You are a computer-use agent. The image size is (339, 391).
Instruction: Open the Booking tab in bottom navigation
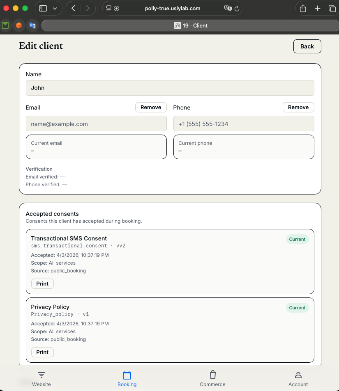pos(127,379)
